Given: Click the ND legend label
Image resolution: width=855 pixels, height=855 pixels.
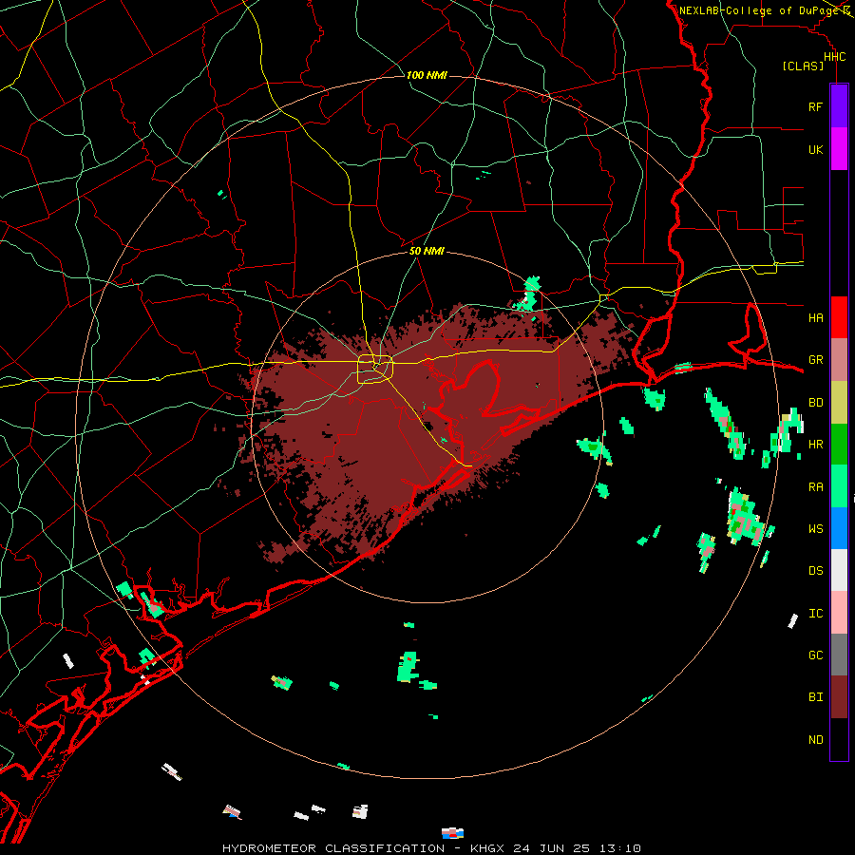Looking at the screenshot, I should 815,740.
